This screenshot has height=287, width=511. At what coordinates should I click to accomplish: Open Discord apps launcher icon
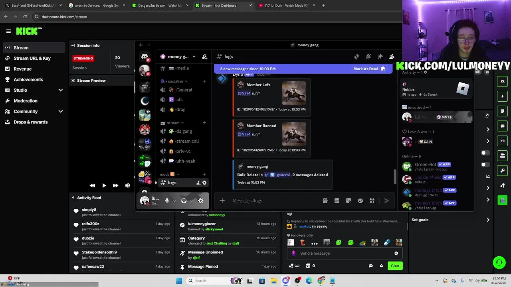click(372, 201)
